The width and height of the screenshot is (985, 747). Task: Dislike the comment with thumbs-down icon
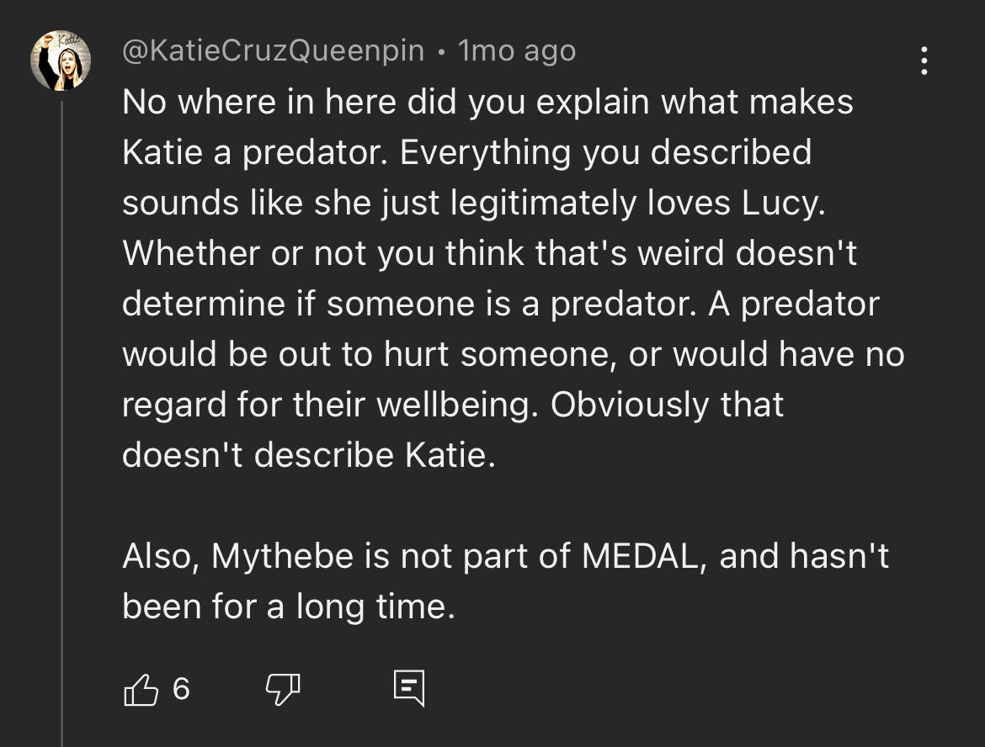tap(283, 690)
